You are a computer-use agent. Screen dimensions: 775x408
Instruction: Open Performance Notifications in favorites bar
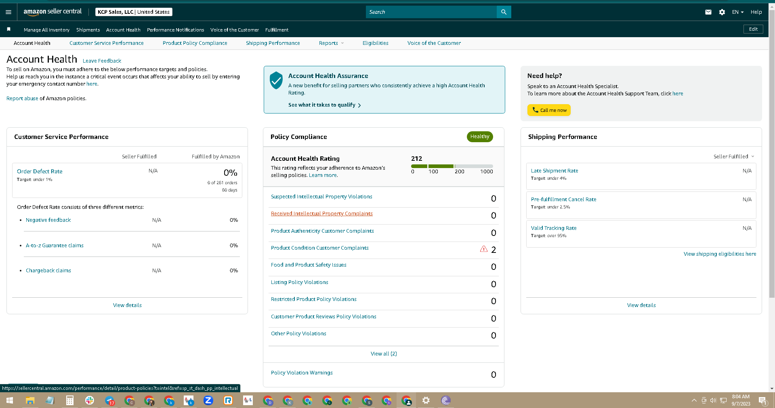(176, 30)
